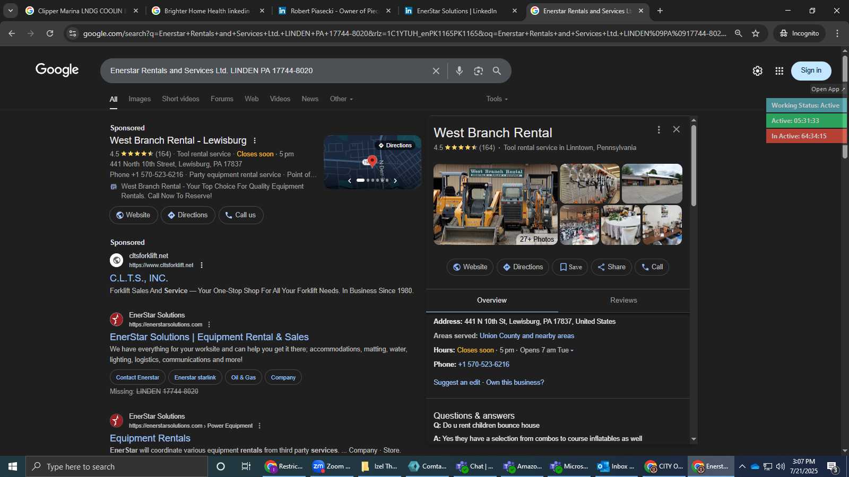This screenshot has height=477, width=849.
Task: Open the Forums results tab
Action: click(x=222, y=99)
